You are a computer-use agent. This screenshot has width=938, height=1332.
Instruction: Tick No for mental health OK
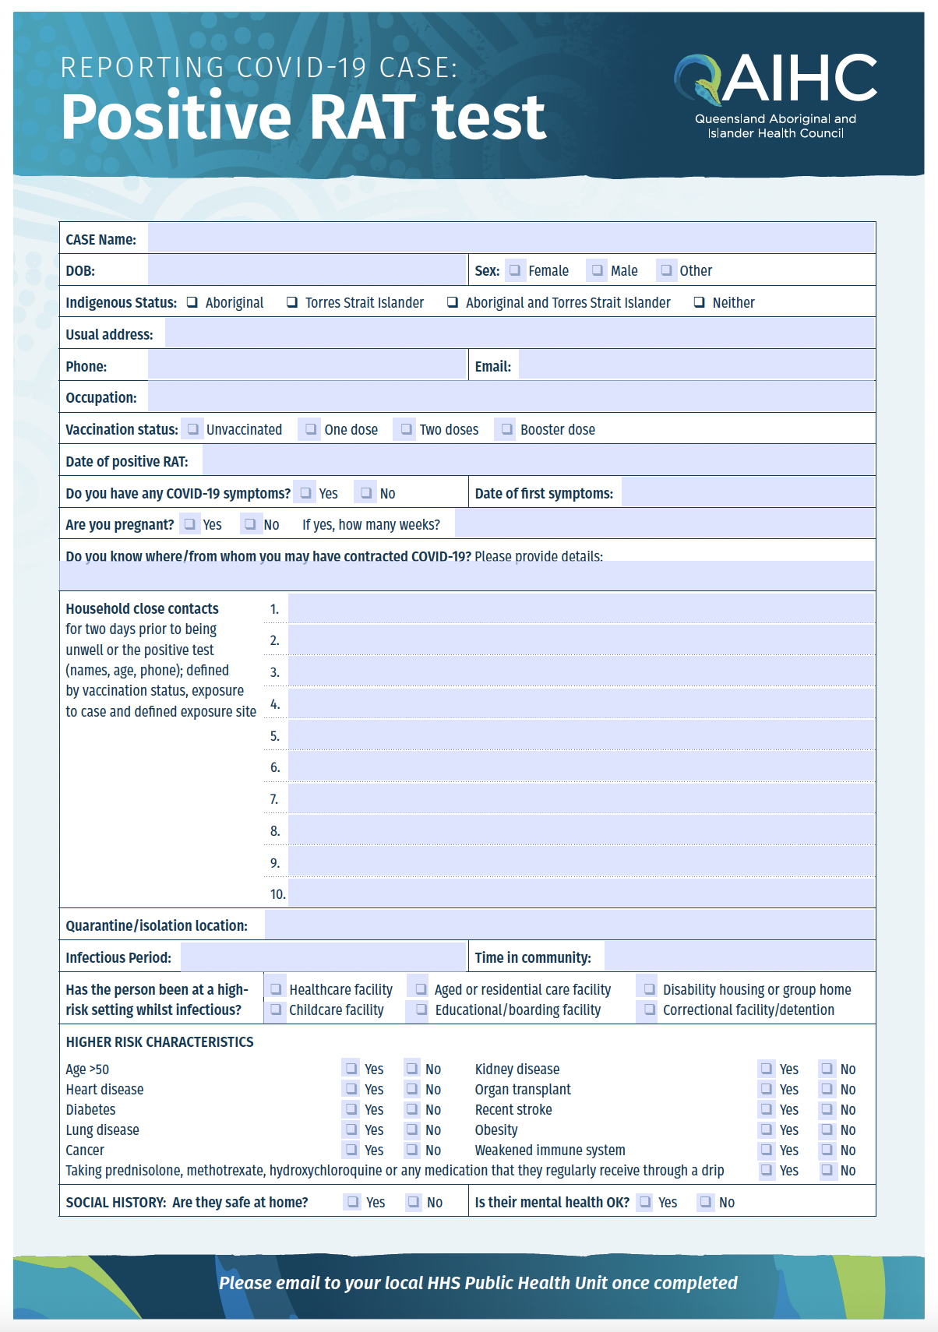point(706,1202)
